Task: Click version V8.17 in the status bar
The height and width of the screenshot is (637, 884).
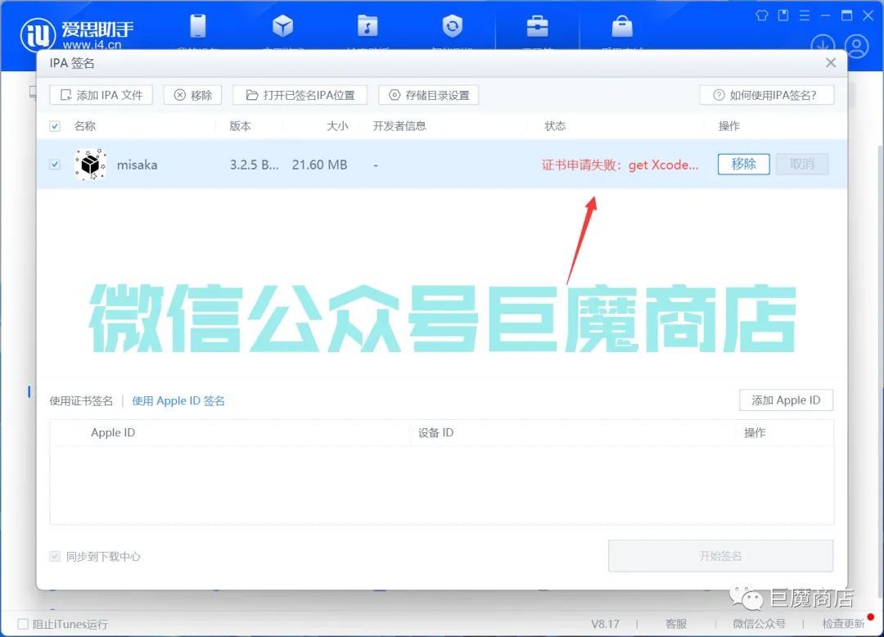Action: click(605, 624)
